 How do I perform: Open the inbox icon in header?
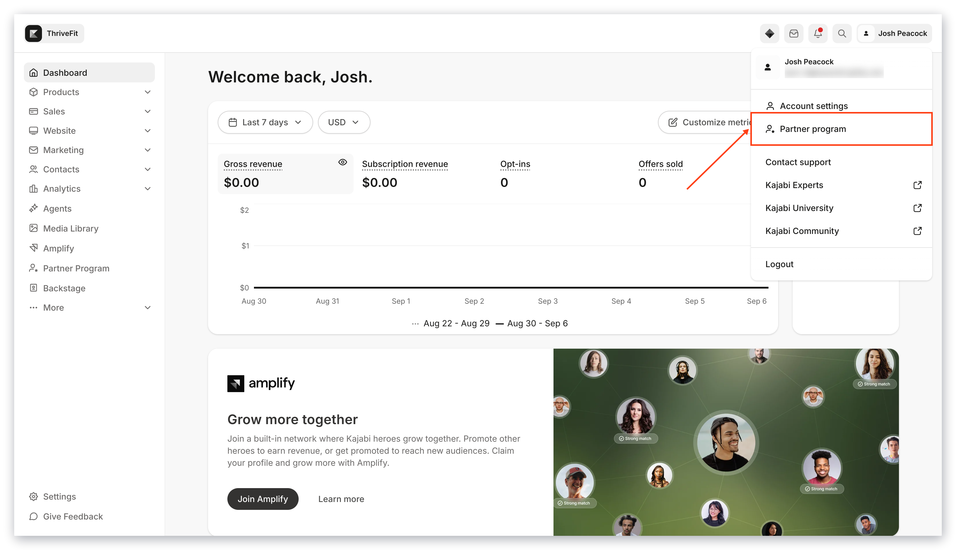click(x=794, y=34)
